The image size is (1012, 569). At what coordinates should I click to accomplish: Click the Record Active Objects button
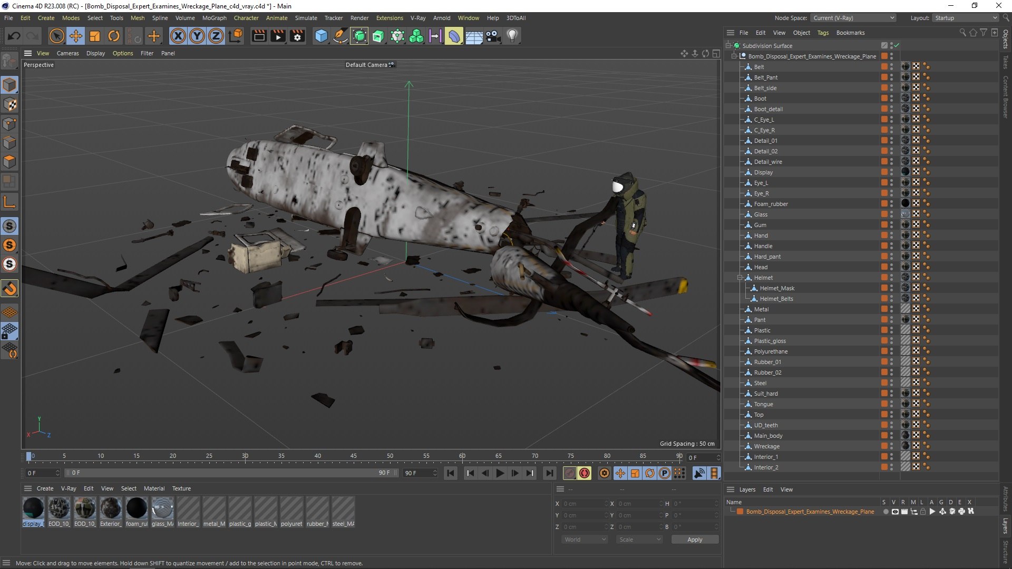tap(569, 473)
